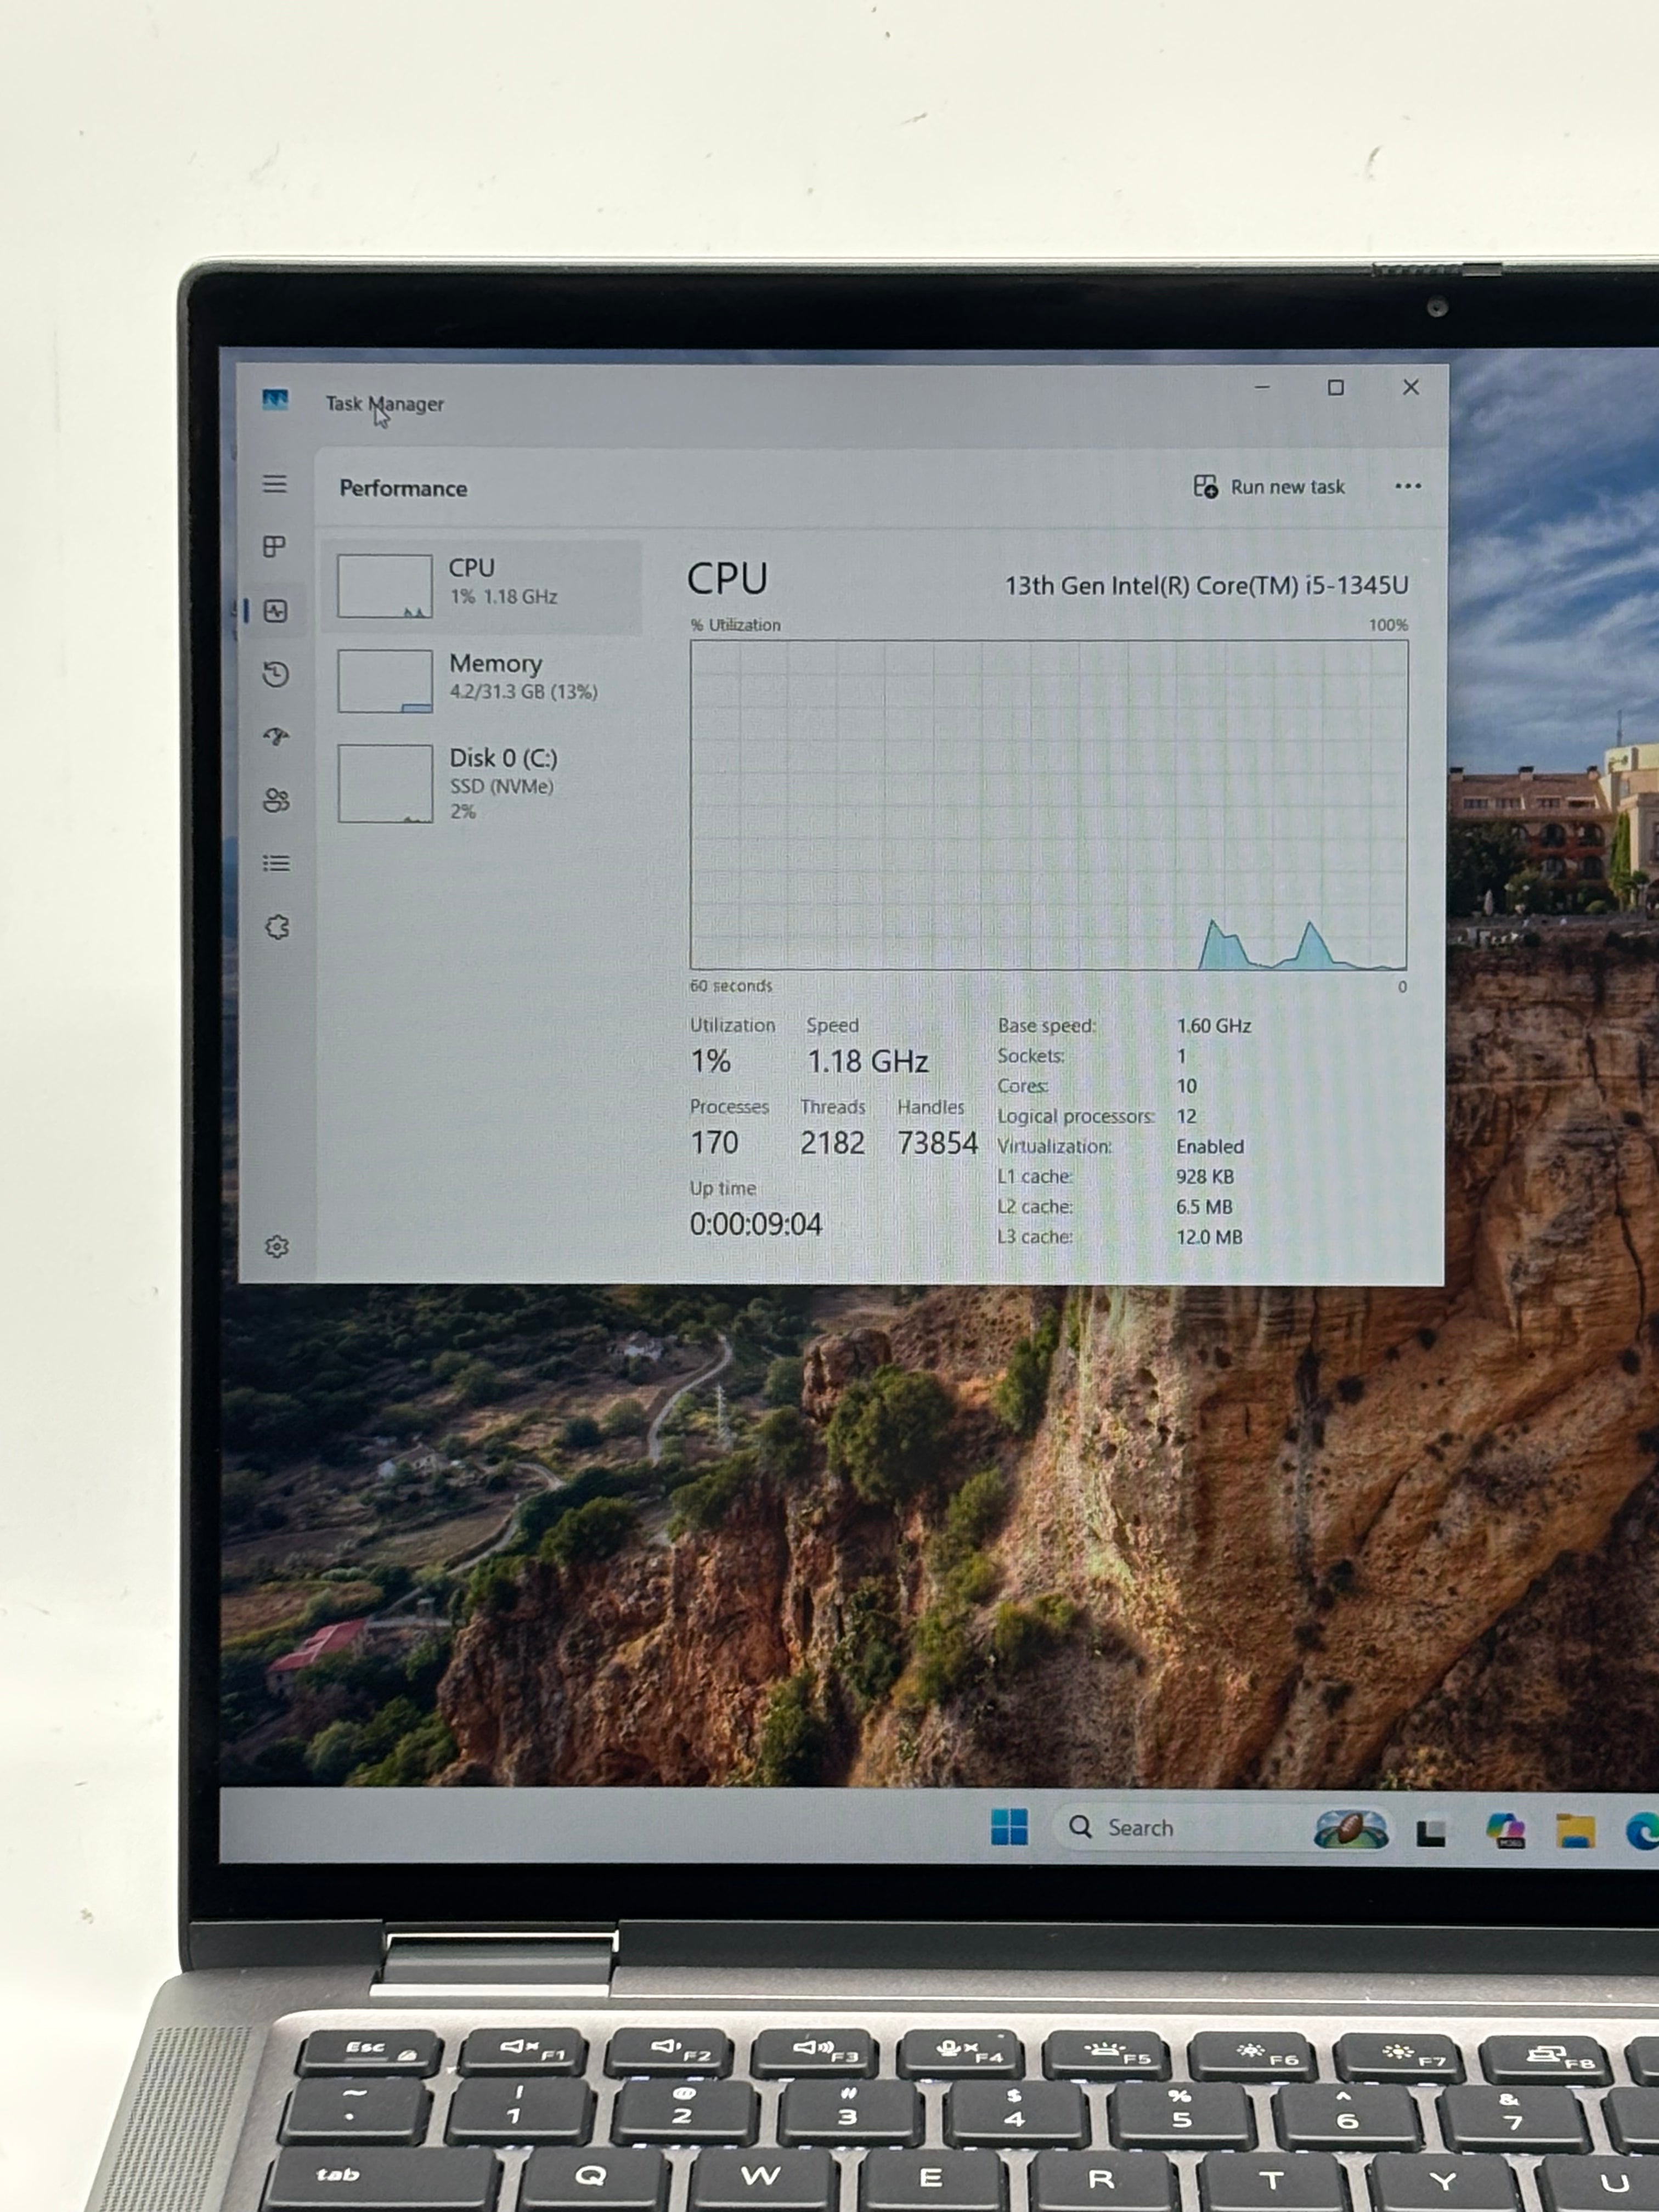This screenshot has height=2212, width=1659.
Task: Click the Cores value "10"
Action: click(x=1187, y=1086)
